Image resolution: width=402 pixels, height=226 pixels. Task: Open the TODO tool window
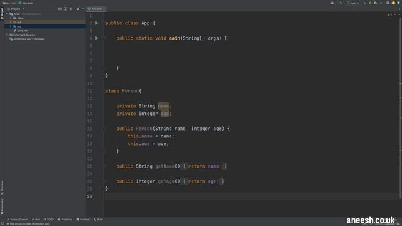pos(49,220)
